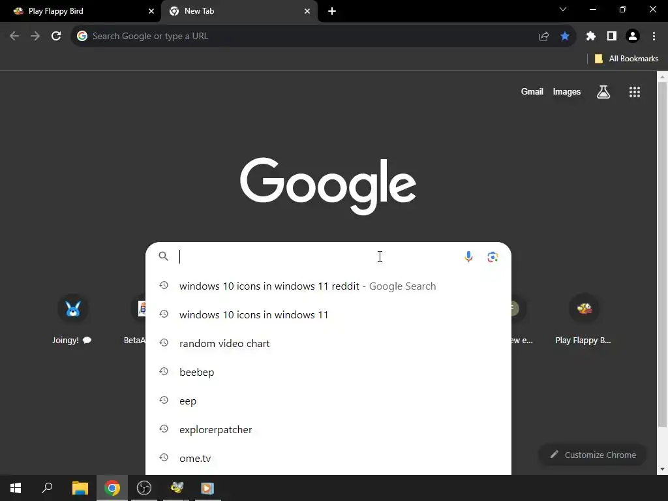
Task: Open OBS Studio from the taskbar
Action: click(144, 488)
